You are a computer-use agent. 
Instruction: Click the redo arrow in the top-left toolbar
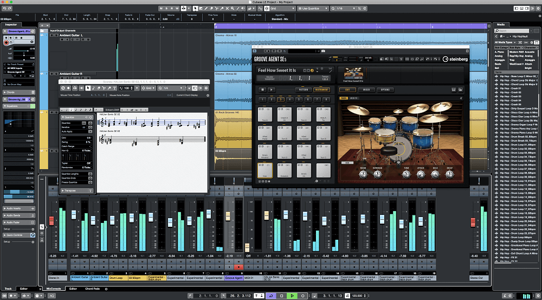9,8
